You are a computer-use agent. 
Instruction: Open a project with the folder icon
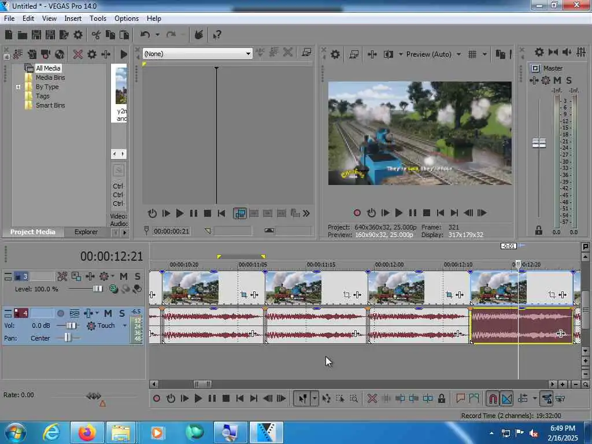[x=23, y=35]
